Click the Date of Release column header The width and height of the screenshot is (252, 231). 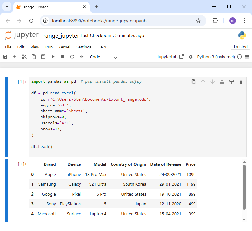tap(166, 164)
